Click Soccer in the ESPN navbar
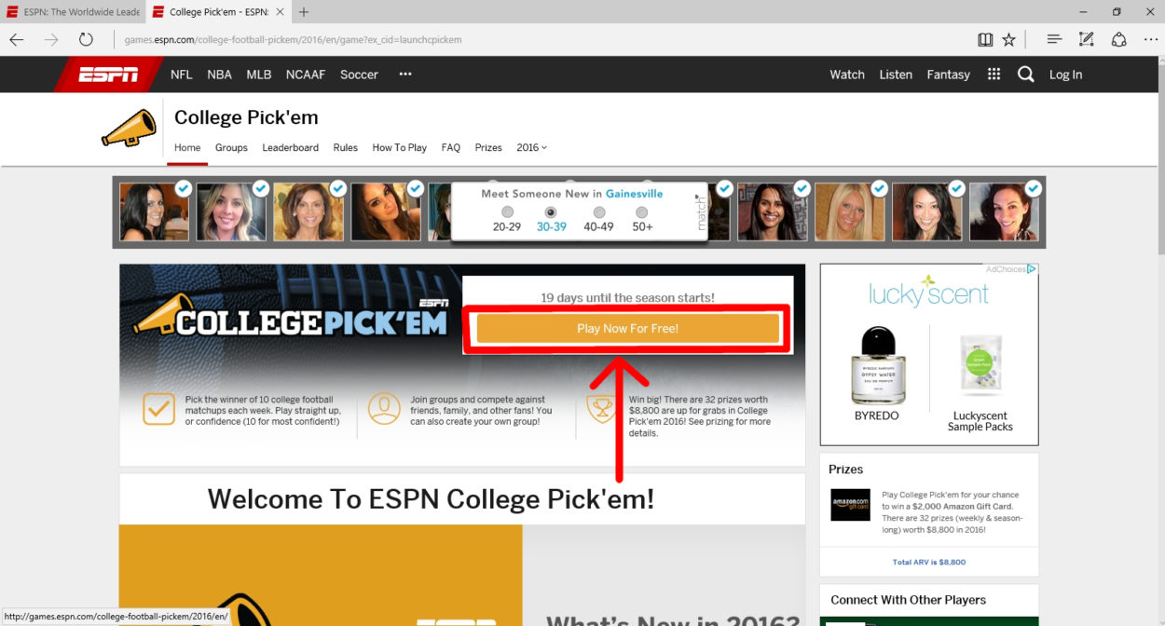 tap(359, 75)
